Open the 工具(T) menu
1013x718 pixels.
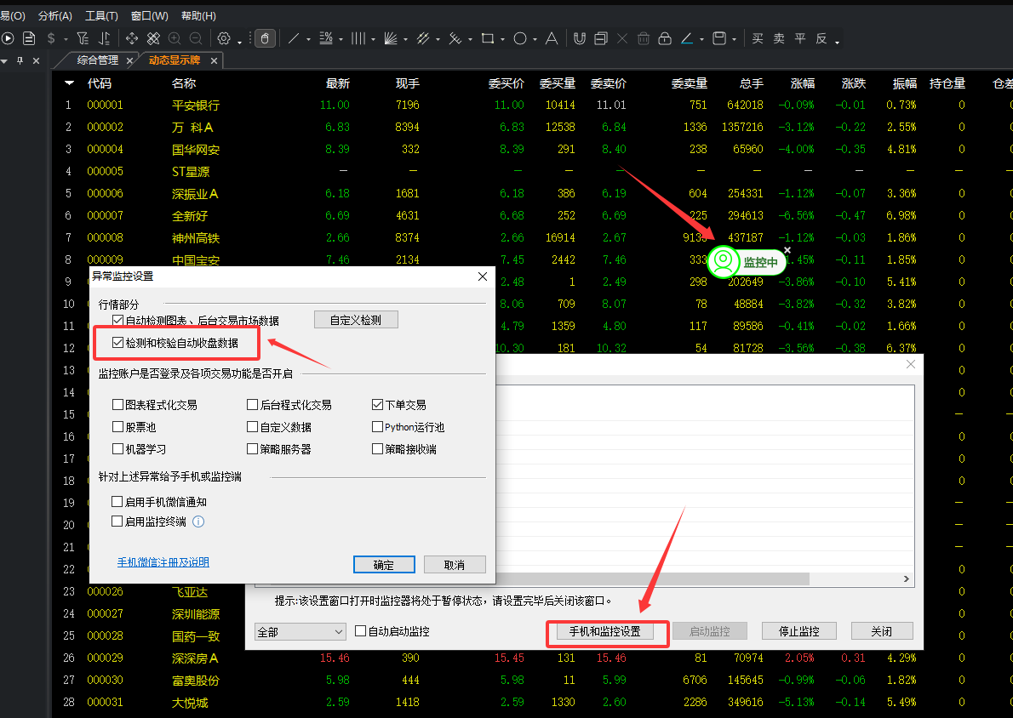pyautogui.click(x=101, y=16)
